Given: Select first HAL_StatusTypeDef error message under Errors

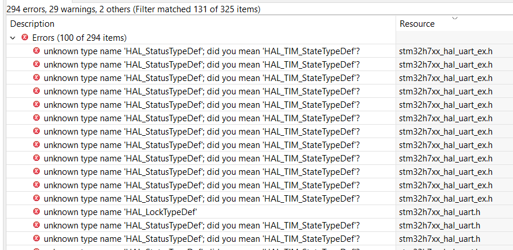Looking at the screenshot, I should click(x=202, y=51).
